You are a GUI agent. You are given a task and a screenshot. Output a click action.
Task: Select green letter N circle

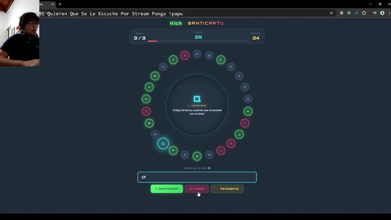(197, 156)
